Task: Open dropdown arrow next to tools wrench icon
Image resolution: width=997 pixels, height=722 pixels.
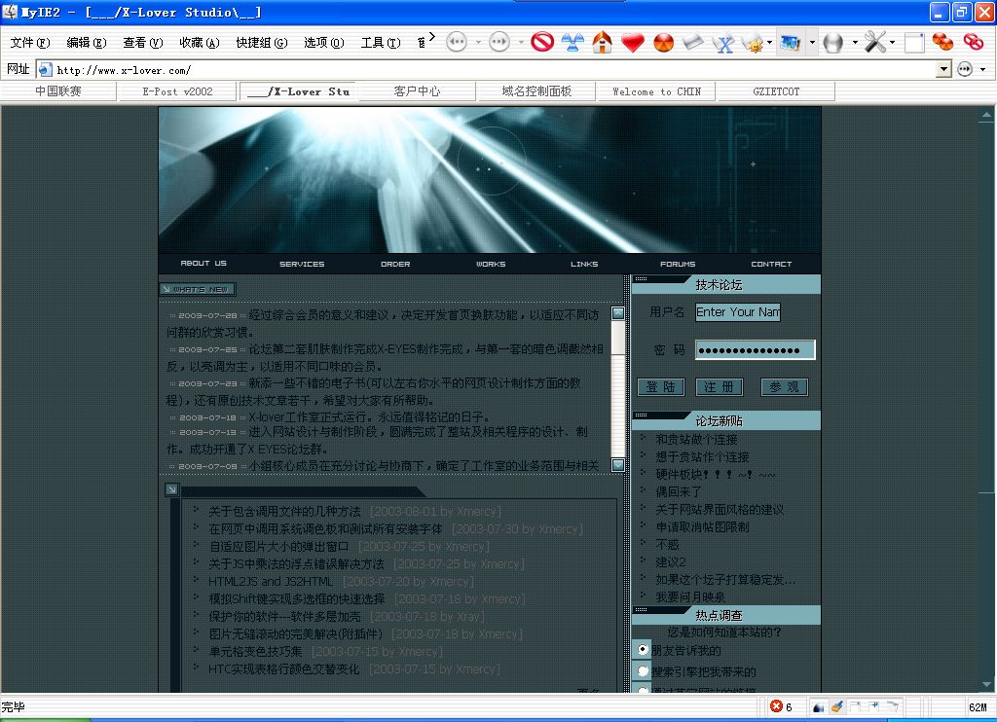Action: tap(892, 43)
